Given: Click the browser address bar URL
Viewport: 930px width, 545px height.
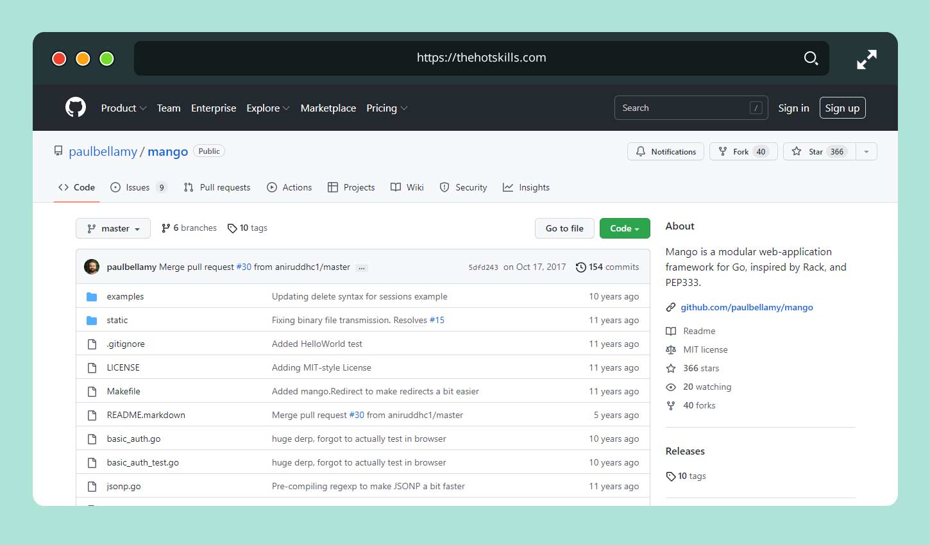Looking at the screenshot, I should pyautogui.click(x=481, y=58).
